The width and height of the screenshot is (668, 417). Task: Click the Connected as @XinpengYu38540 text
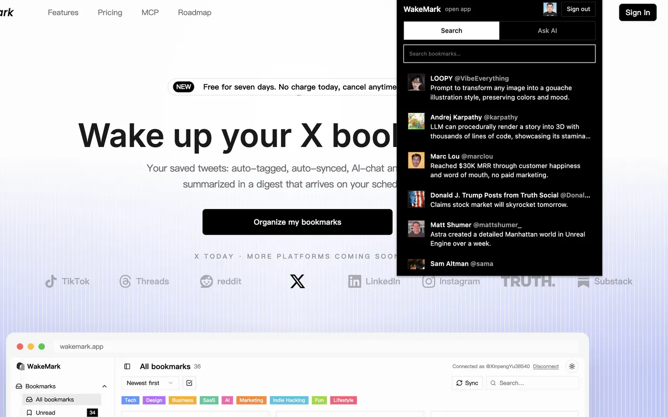(491, 366)
